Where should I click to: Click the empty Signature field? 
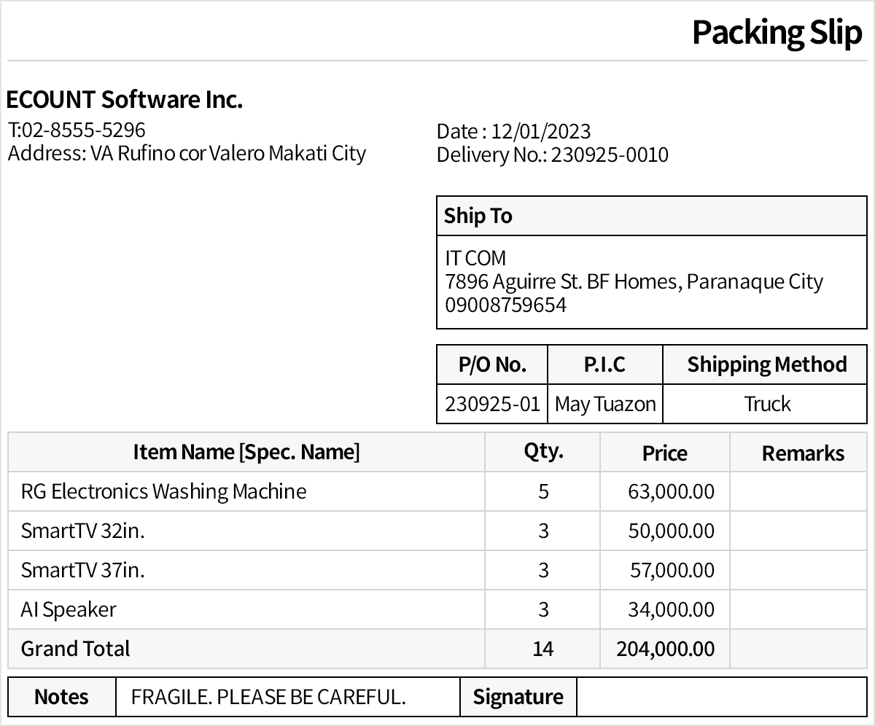point(720,697)
